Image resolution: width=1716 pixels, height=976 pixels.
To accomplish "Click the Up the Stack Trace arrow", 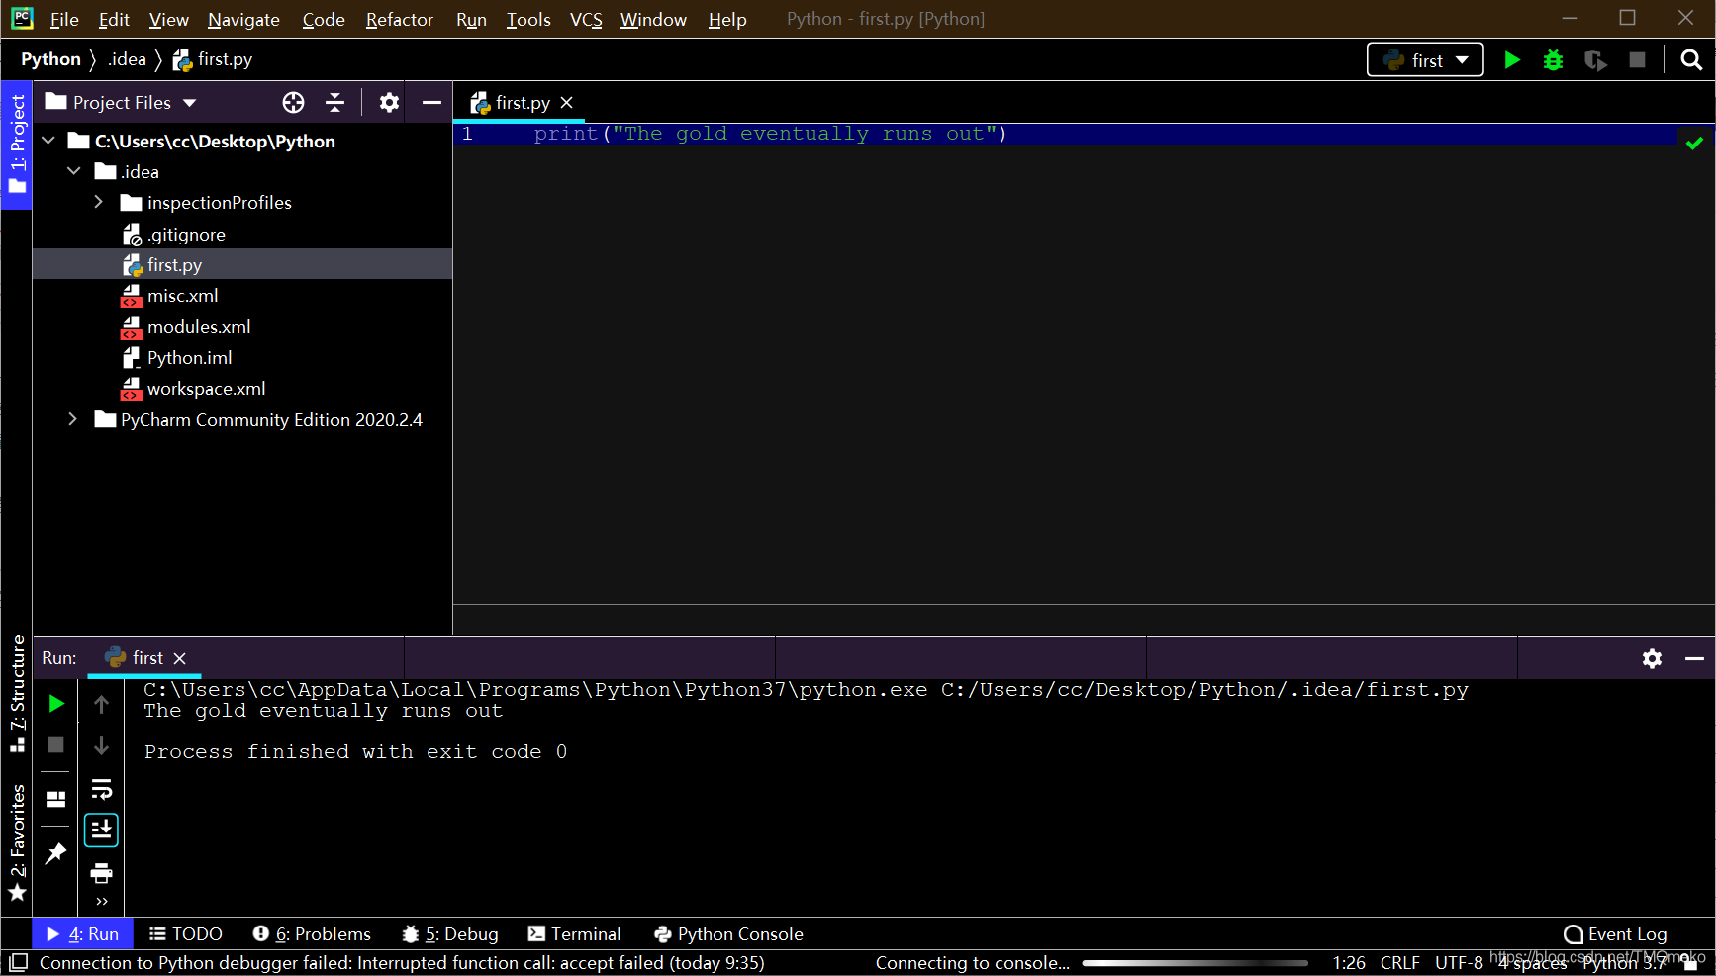I will coord(101,704).
